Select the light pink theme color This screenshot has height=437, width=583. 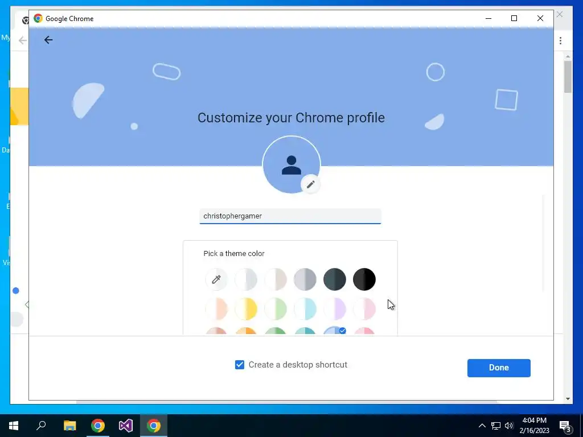pos(364,309)
